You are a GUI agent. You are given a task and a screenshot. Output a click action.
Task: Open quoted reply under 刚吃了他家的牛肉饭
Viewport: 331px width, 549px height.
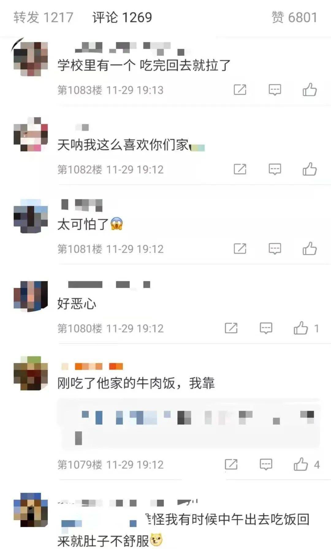(188, 424)
